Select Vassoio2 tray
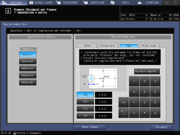Image resolution: width=180 pixels, height=135 pixels. pyautogui.click(x=28, y=61)
